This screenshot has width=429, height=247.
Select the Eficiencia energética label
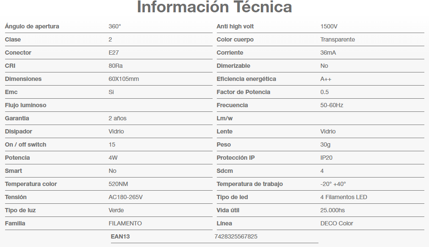tap(246, 79)
